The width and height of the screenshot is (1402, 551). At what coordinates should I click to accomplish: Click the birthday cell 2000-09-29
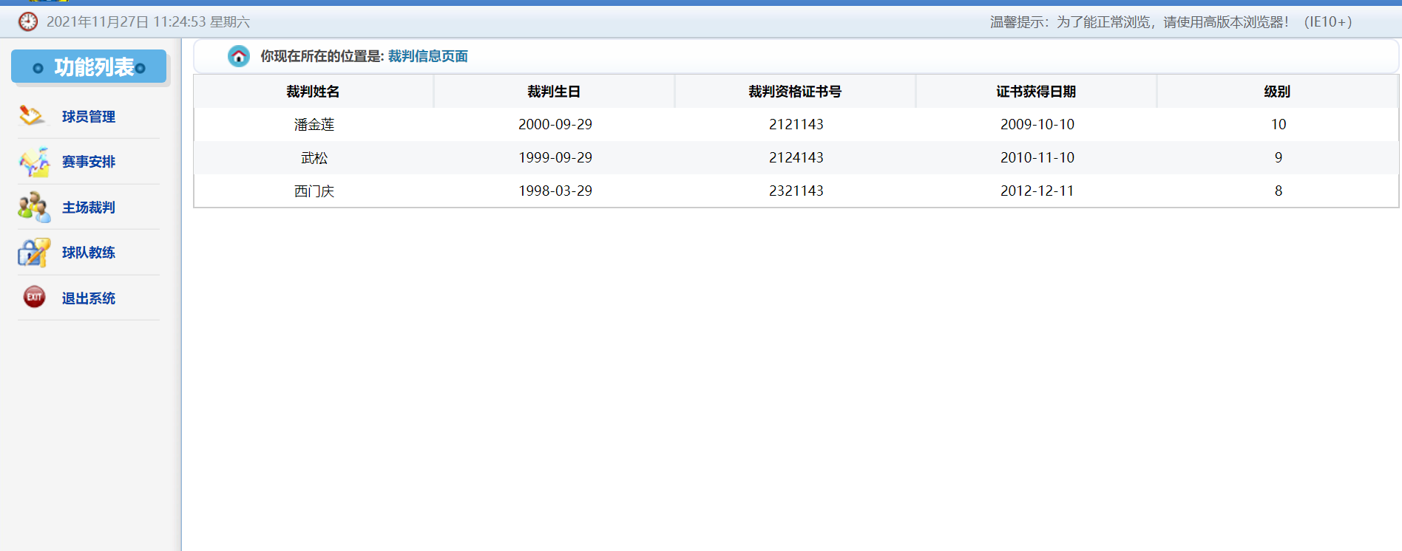coord(555,124)
